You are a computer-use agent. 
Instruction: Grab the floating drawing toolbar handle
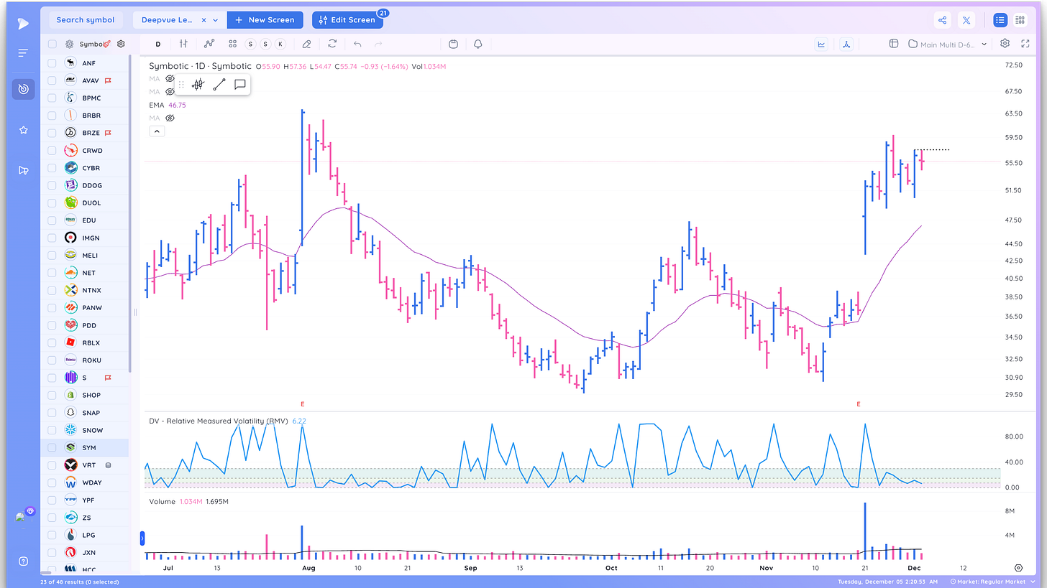click(181, 84)
